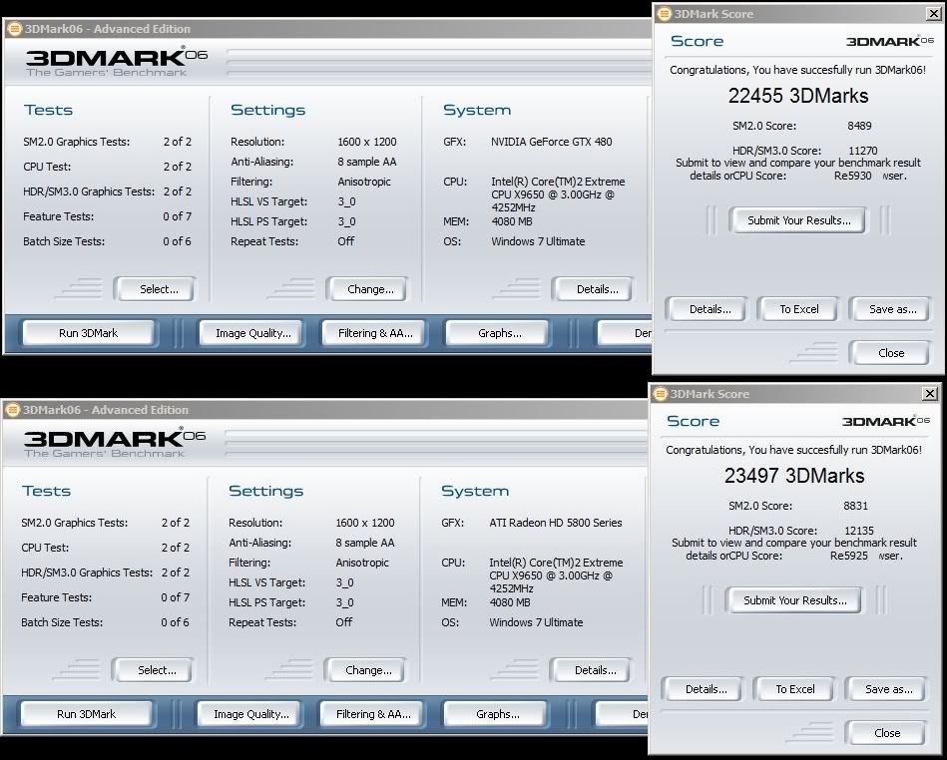
Task: Open Graphs... in the top window
Action: pyautogui.click(x=498, y=332)
